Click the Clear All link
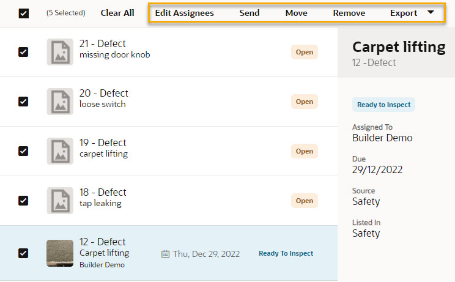The height and width of the screenshot is (282, 455). (117, 13)
